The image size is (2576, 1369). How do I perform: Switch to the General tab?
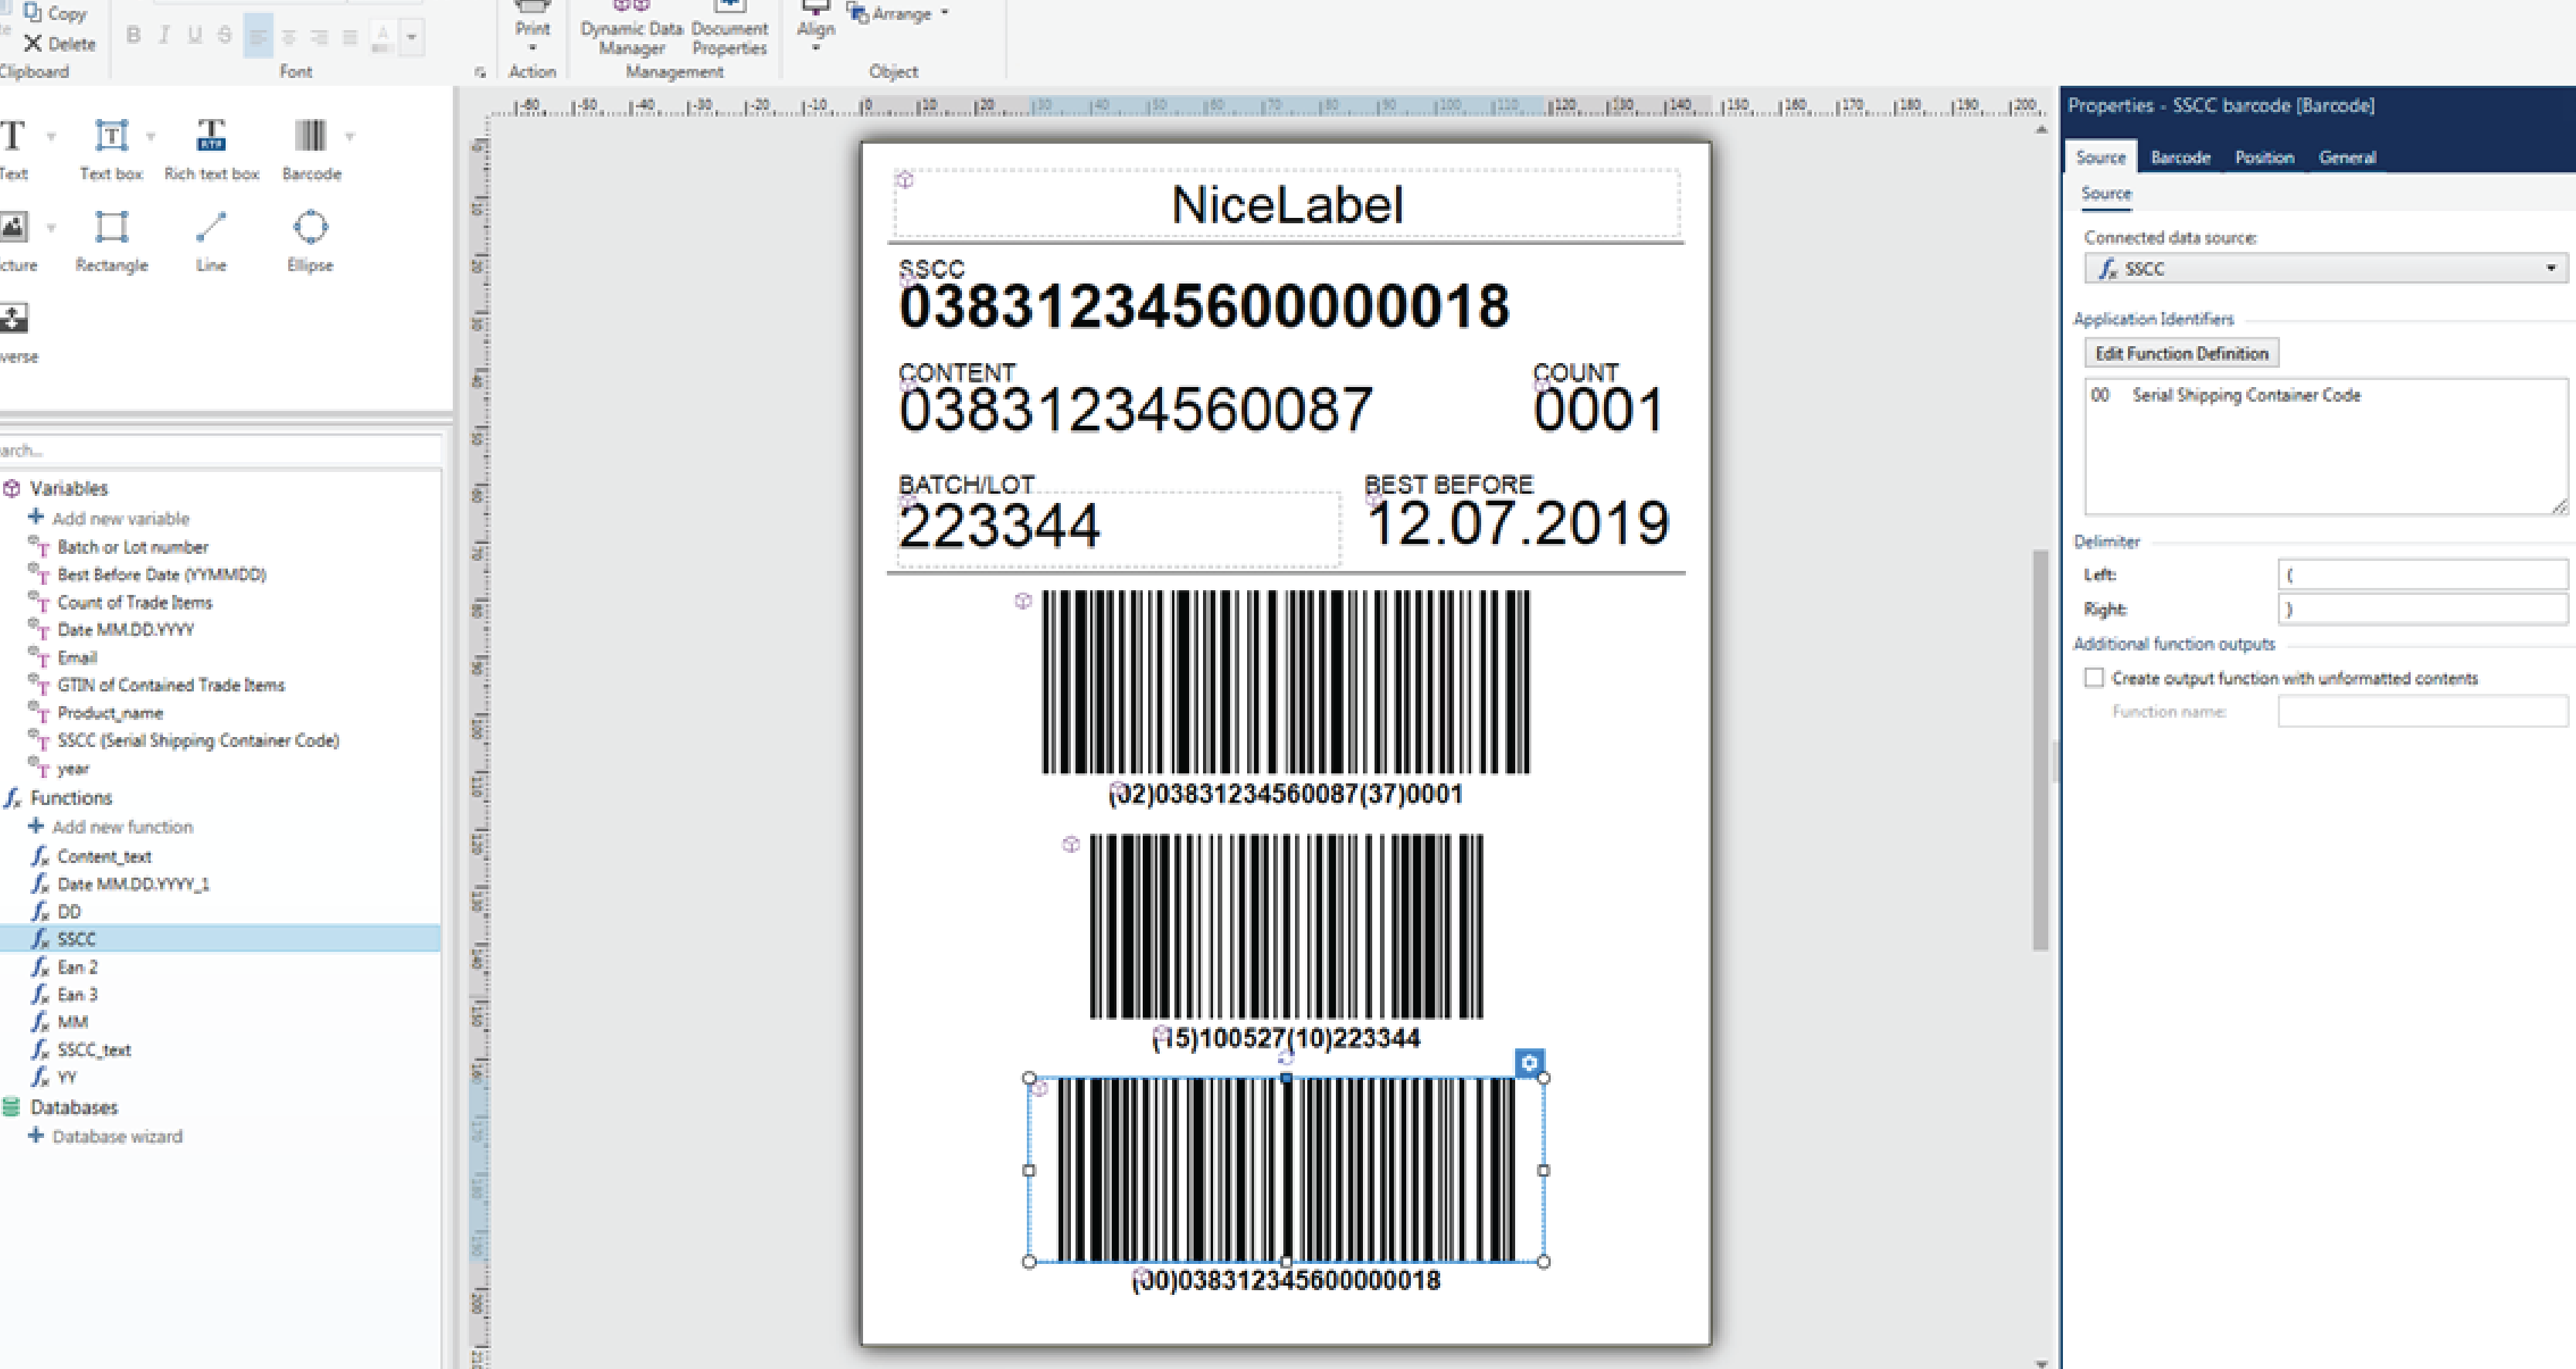point(2347,157)
